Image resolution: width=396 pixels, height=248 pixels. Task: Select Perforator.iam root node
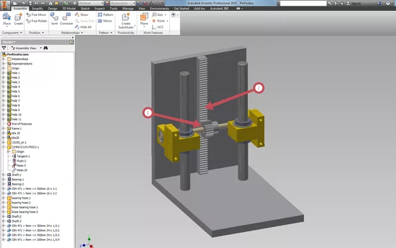click(15, 54)
